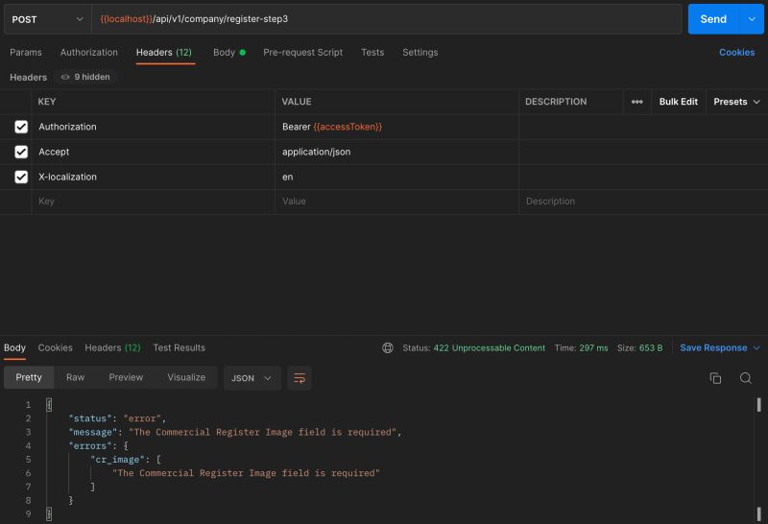Image resolution: width=768 pixels, height=524 pixels.
Task: Select the response Body tab
Action: pyautogui.click(x=14, y=347)
